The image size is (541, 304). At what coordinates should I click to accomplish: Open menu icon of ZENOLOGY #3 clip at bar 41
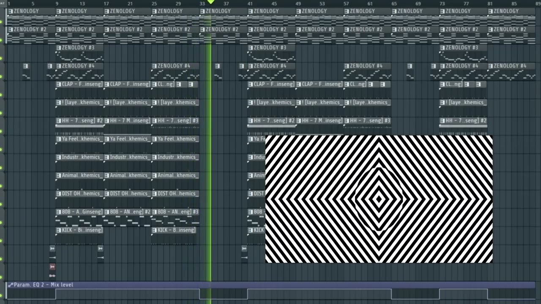point(251,48)
